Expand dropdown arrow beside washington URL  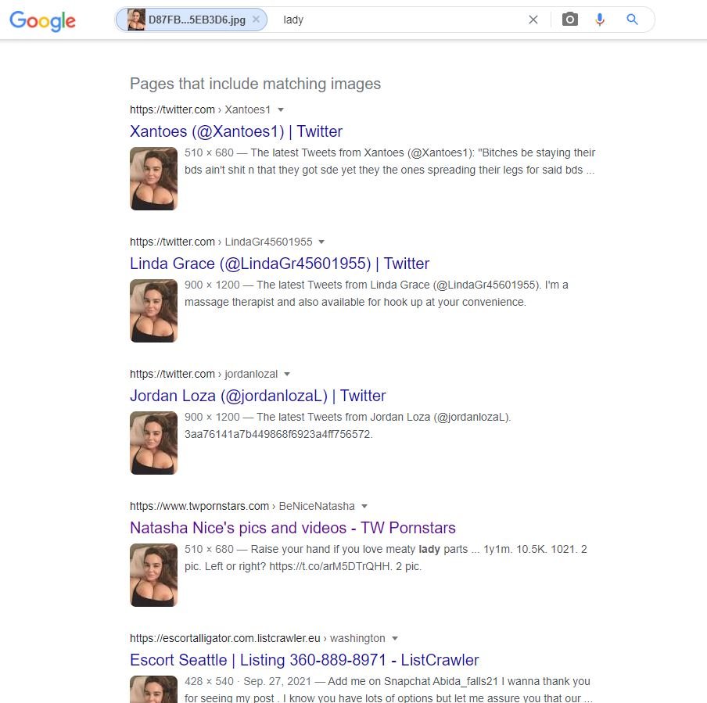click(395, 638)
